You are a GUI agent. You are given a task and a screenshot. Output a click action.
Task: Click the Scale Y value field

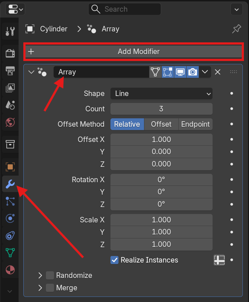162,232
